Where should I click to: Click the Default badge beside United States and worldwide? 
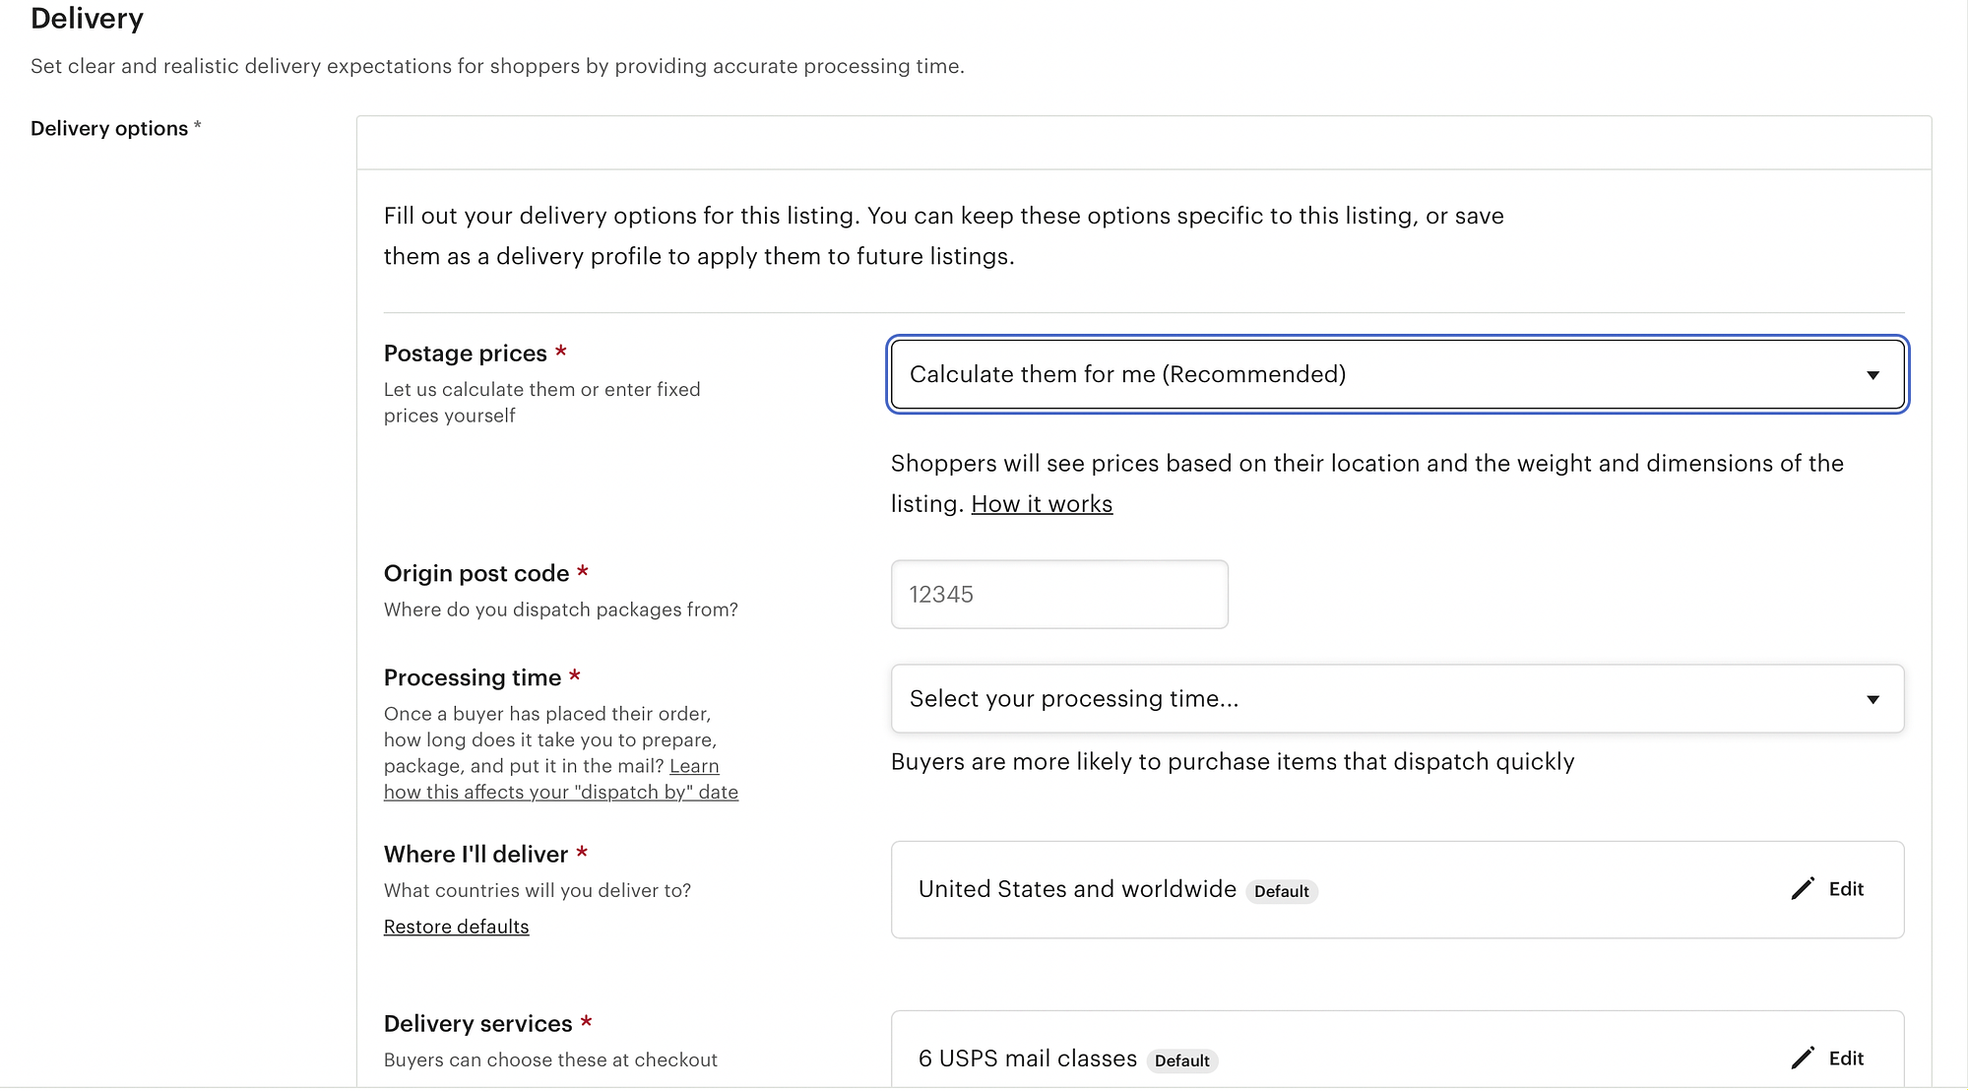(x=1282, y=891)
